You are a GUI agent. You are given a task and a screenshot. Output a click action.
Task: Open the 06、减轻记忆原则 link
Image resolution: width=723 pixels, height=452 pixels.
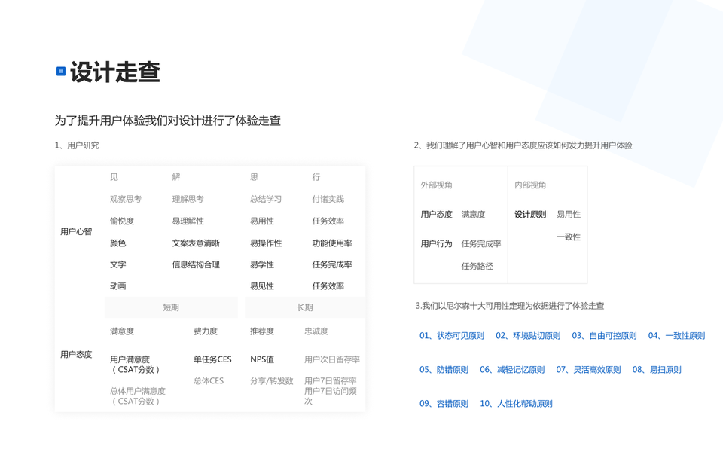pyautogui.click(x=512, y=369)
